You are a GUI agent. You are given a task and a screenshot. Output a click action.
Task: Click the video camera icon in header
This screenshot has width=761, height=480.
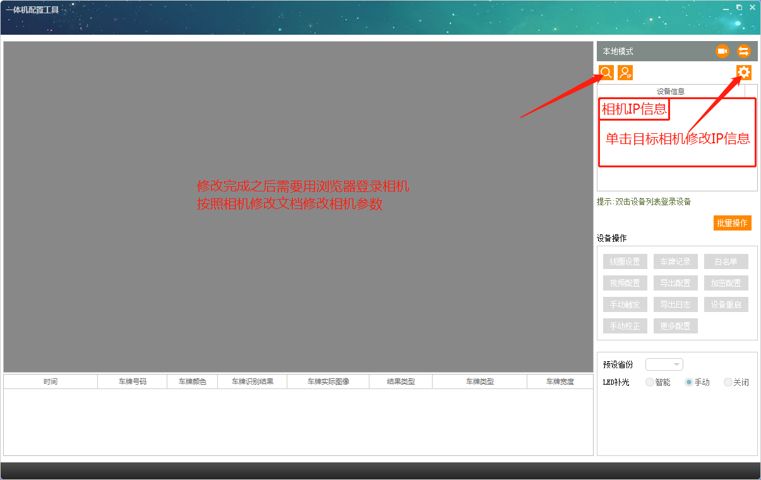pos(722,51)
